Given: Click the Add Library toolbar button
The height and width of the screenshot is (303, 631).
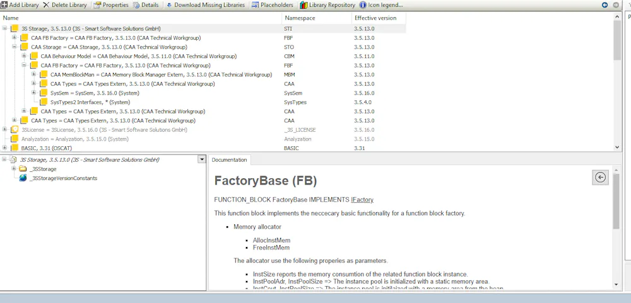Looking at the screenshot, I should tap(20, 5).
